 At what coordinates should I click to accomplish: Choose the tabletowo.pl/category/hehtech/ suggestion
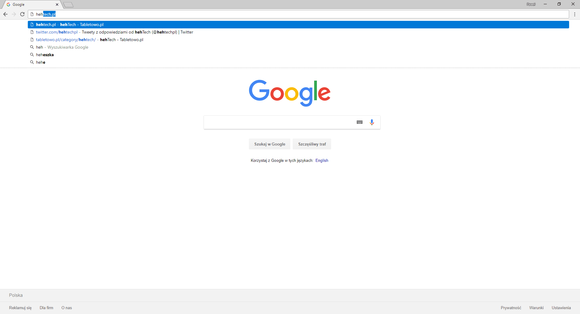[x=298, y=40]
